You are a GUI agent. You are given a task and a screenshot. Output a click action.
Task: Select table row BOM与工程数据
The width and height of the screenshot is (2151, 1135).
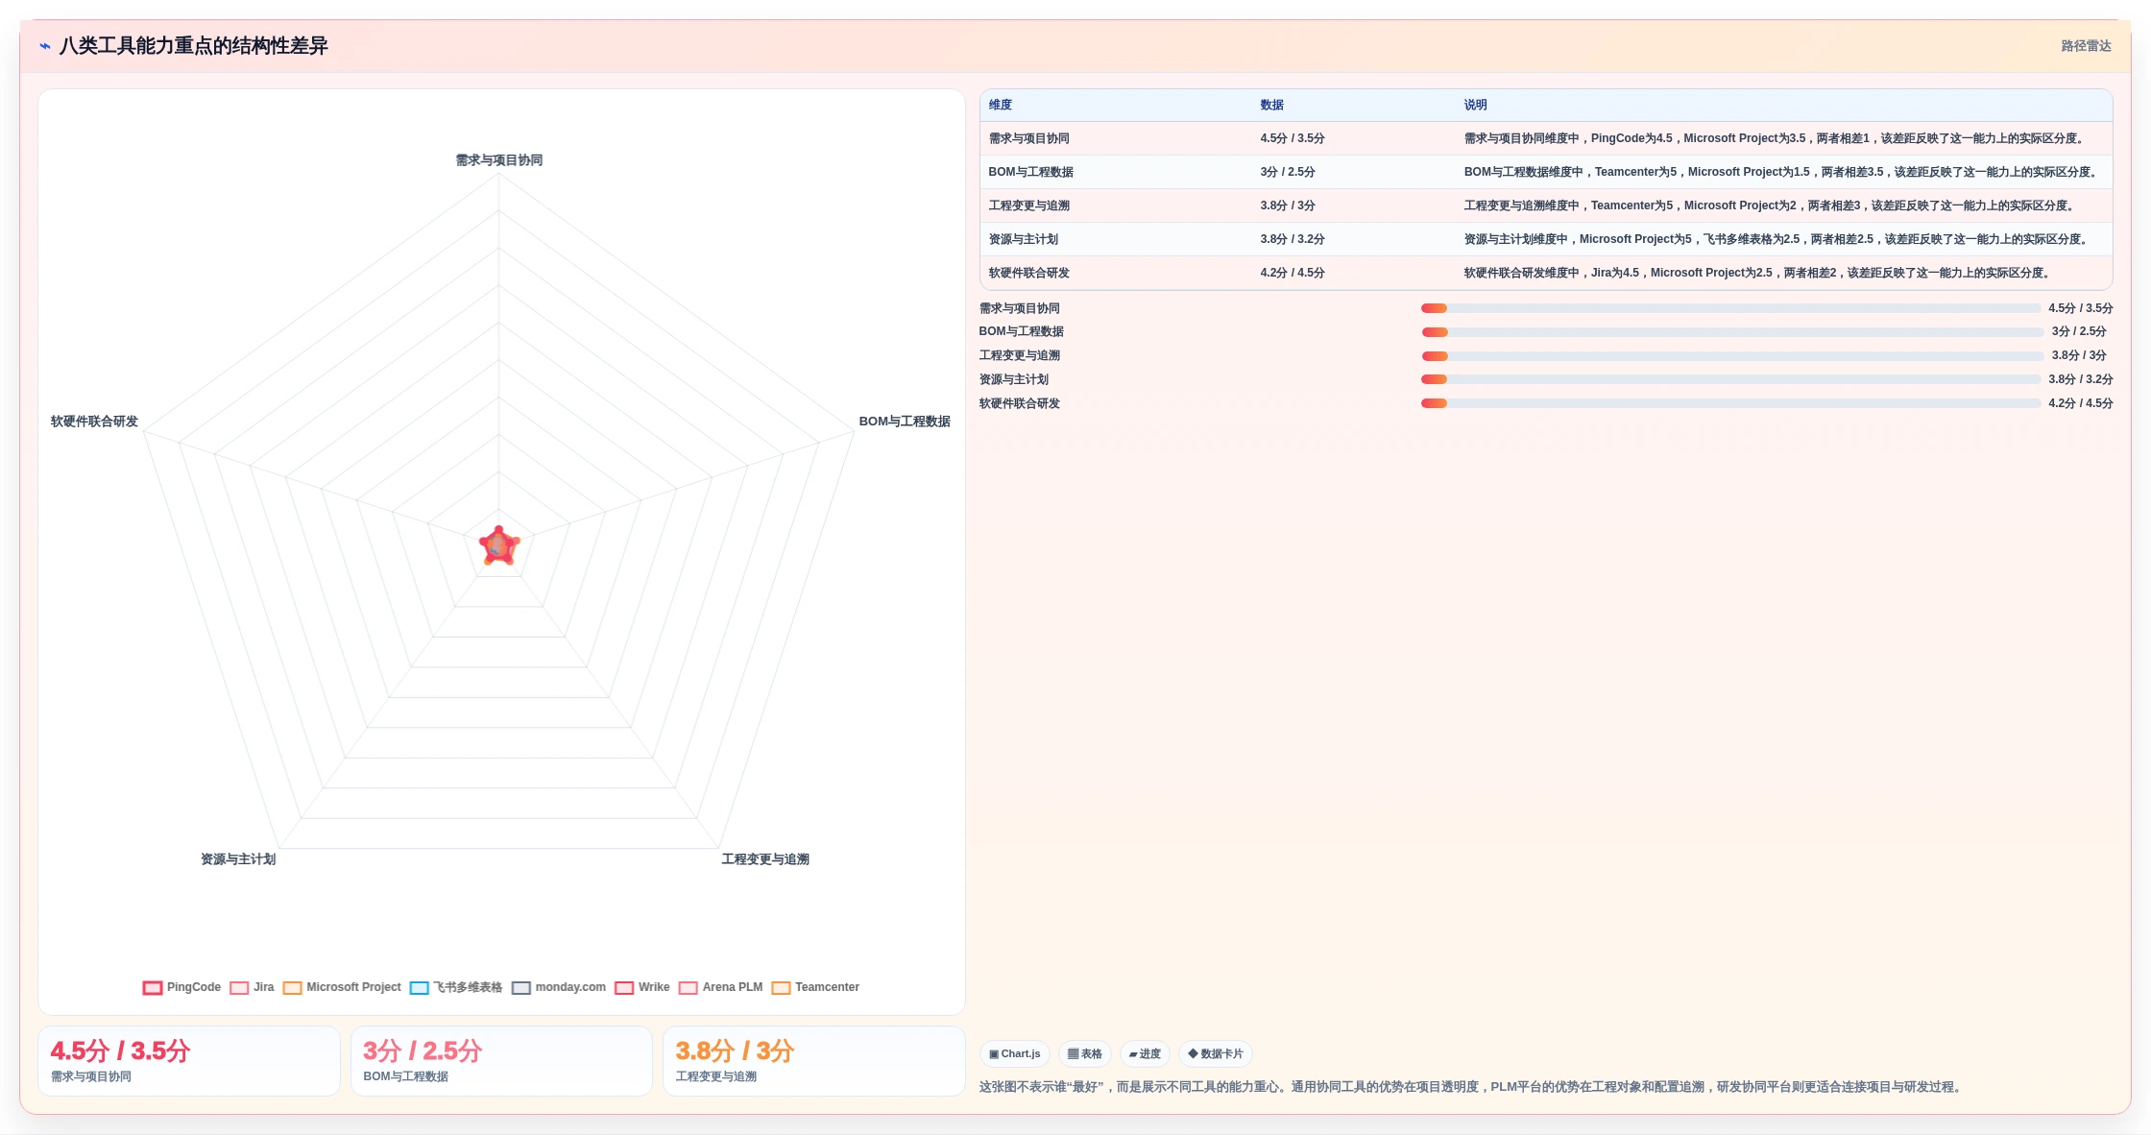click(x=1546, y=172)
